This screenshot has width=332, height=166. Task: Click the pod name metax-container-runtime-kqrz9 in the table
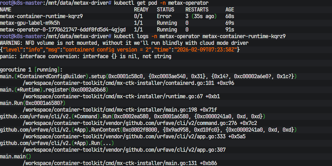click(x=42, y=16)
